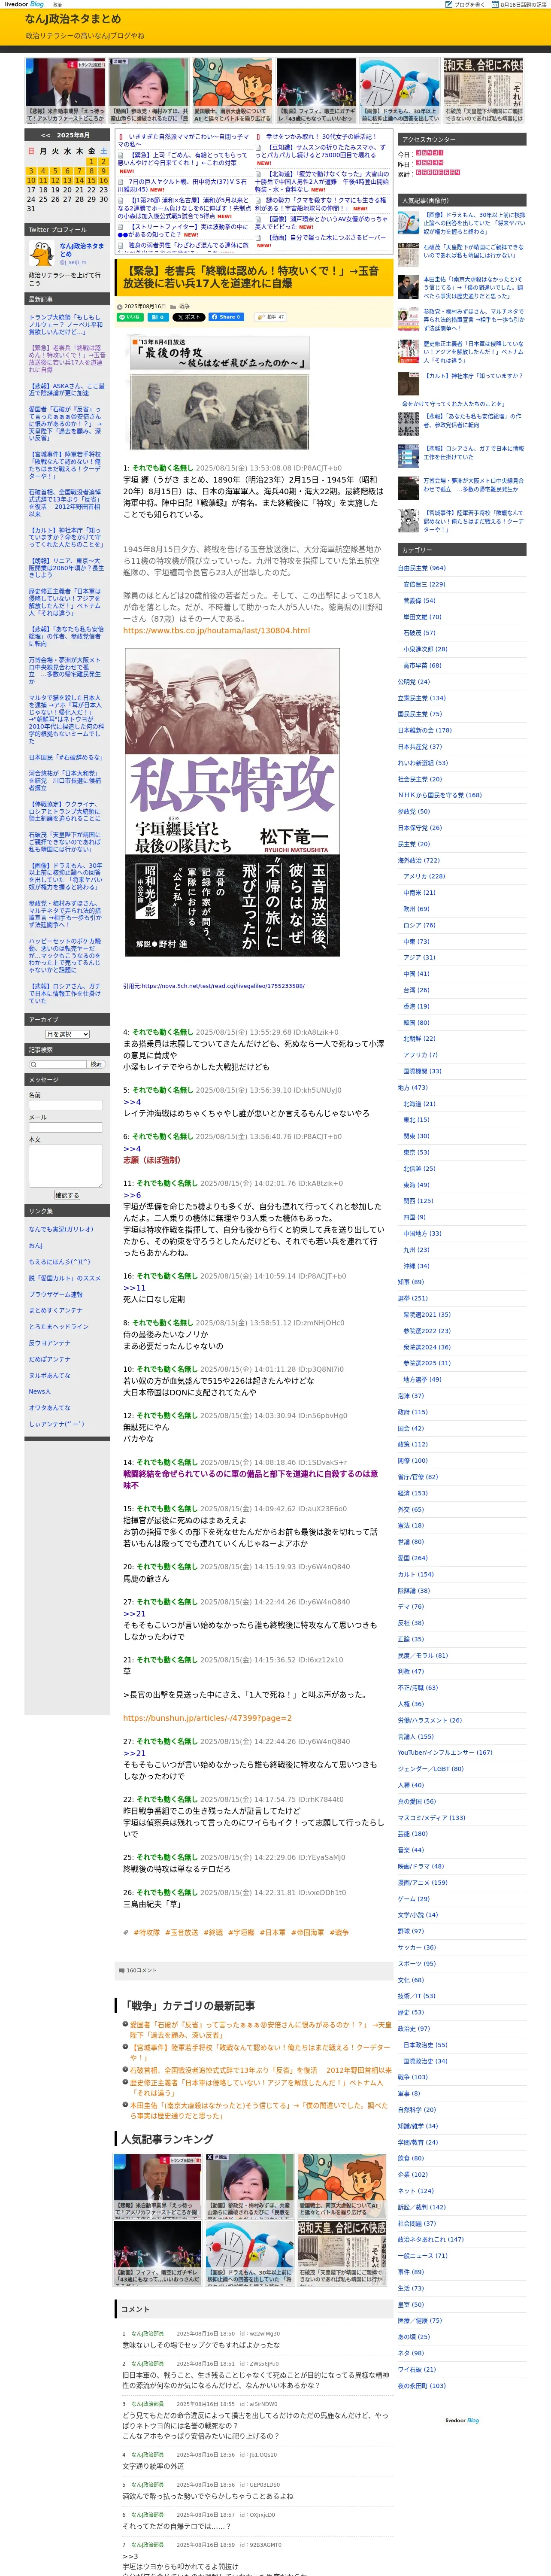Open とろたまヘッドライン in リンク集
This screenshot has height=2576, width=551.
point(59,1326)
